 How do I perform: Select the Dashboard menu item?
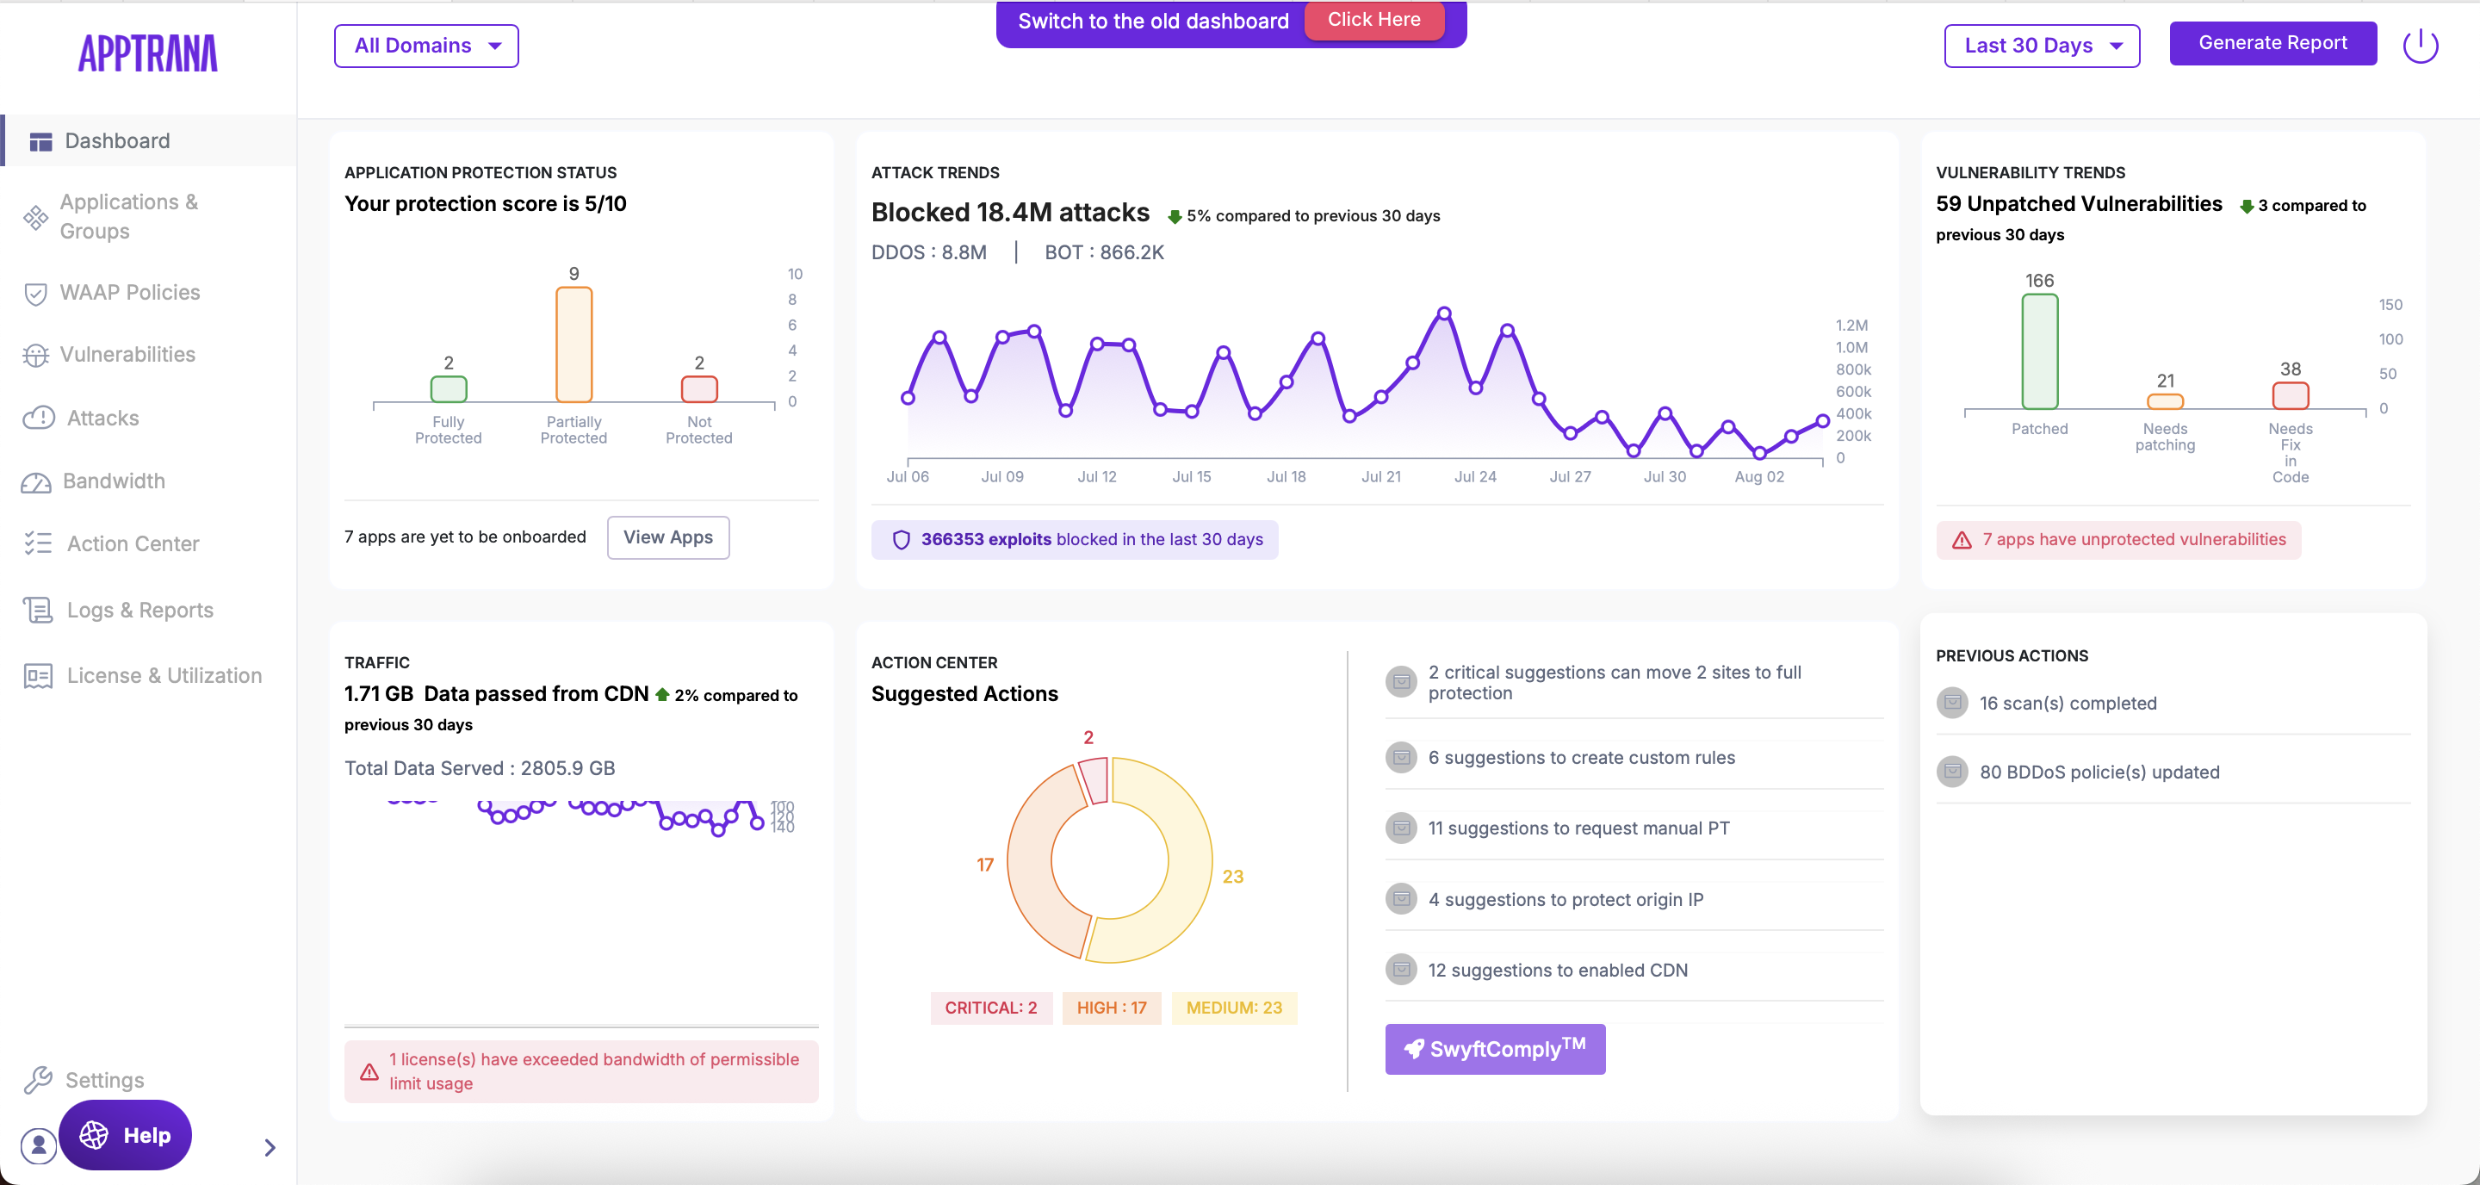click(116, 140)
